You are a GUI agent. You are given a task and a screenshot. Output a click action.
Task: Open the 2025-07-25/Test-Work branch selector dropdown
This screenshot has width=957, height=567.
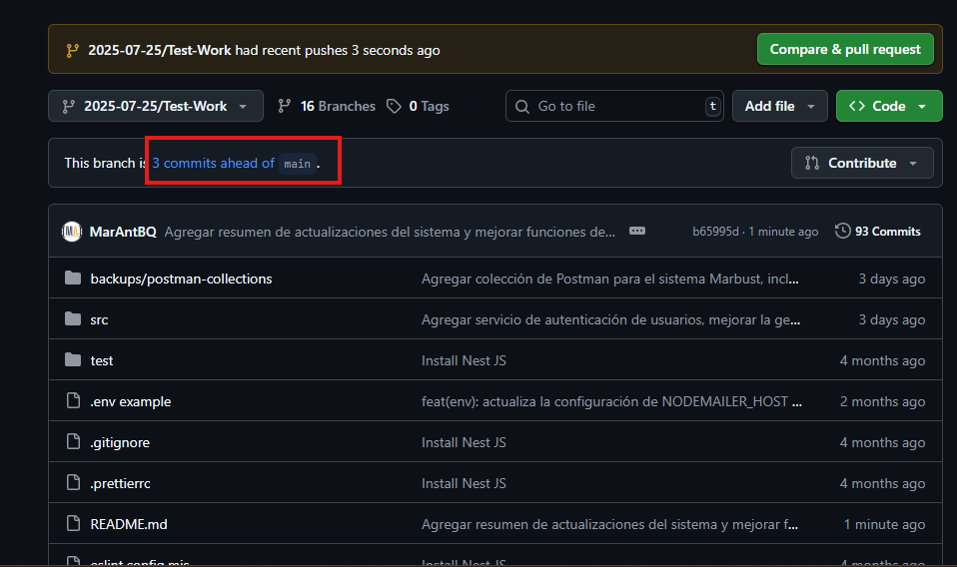(x=156, y=106)
